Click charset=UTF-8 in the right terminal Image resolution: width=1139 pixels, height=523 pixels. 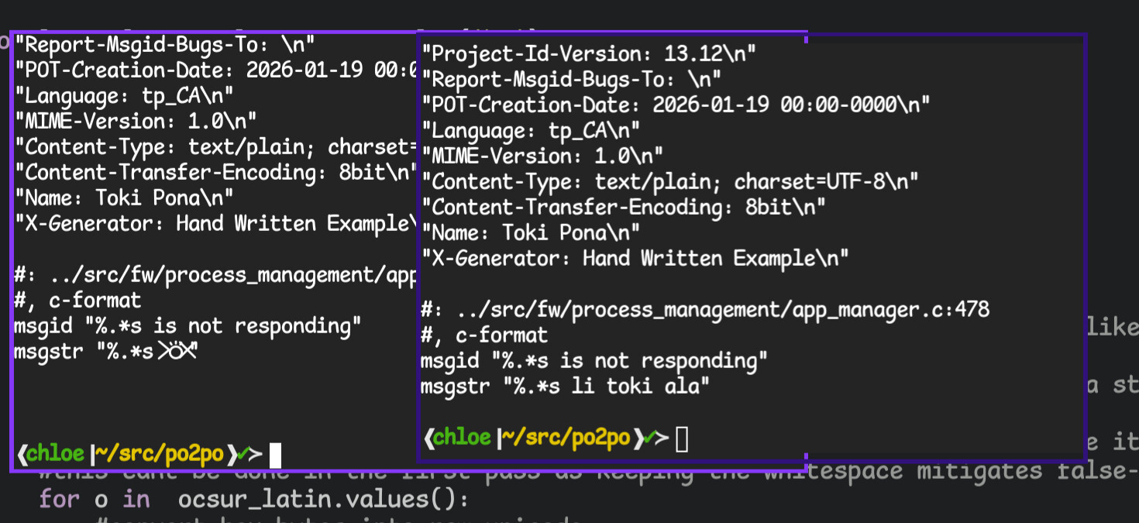click(826, 181)
